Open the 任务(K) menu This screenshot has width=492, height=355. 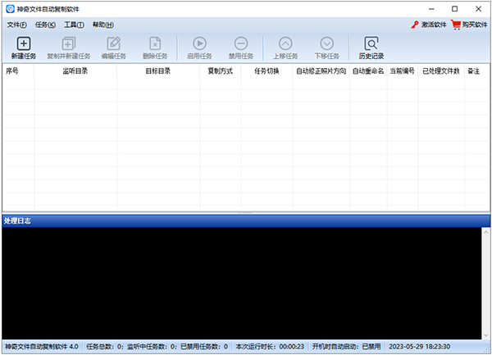pyautogui.click(x=45, y=25)
